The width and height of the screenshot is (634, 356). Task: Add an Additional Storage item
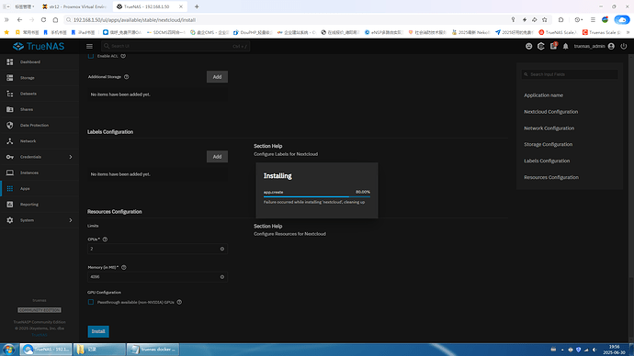[217, 77]
